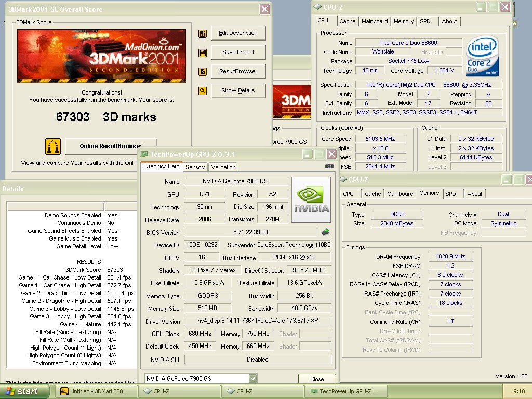Click the Save Project button
The height and width of the screenshot is (399, 532).
(x=238, y=52)
